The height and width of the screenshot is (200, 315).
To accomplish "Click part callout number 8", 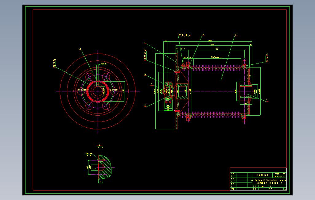I will 186,35.
